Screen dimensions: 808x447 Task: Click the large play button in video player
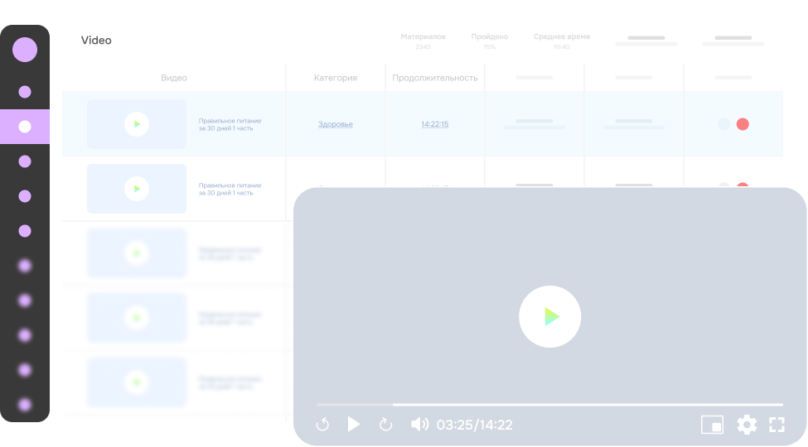pos(549,316)
